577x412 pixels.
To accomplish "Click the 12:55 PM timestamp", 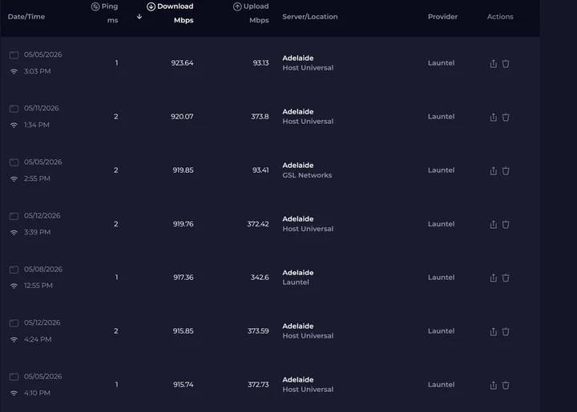I will pos(38,286).
